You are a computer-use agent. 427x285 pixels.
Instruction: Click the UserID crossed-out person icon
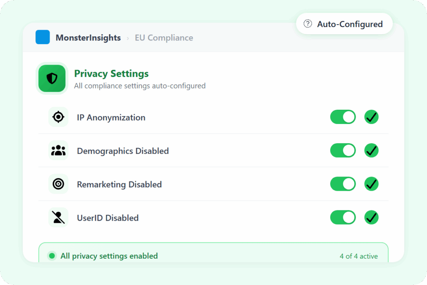pyautogui.click(x=58, y=217)
